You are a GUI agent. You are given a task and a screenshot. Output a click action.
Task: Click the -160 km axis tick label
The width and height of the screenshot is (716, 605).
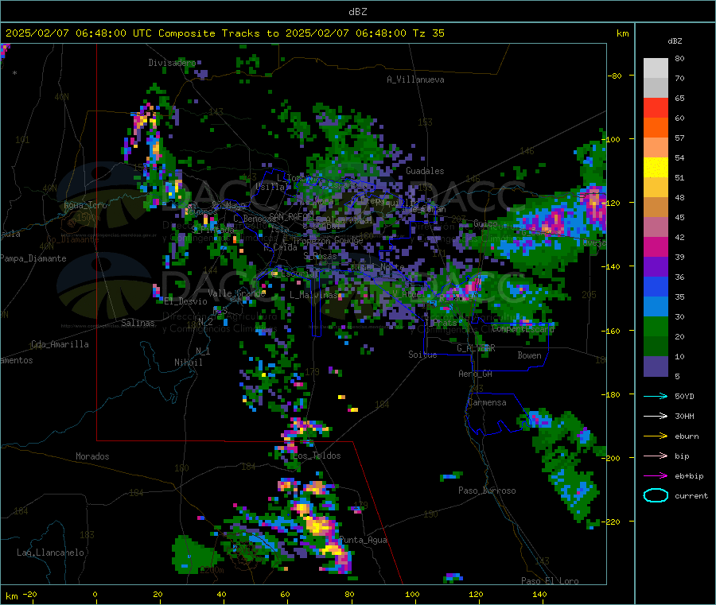(613, 331)
